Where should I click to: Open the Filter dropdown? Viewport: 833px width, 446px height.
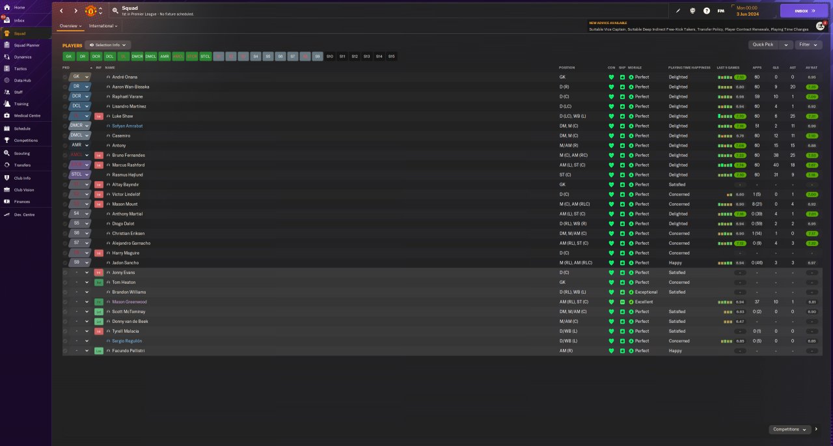(808, 45)
